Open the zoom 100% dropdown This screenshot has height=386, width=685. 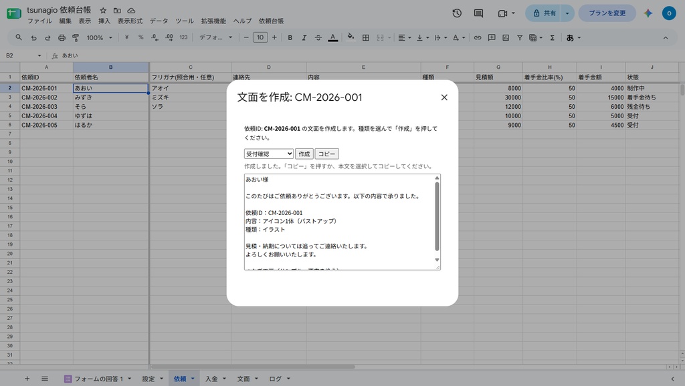pos(99,38)
